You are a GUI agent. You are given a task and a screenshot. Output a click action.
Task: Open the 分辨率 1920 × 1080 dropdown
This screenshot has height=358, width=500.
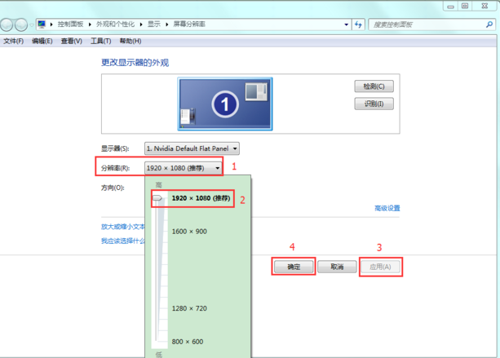click(x=184, y=168)
